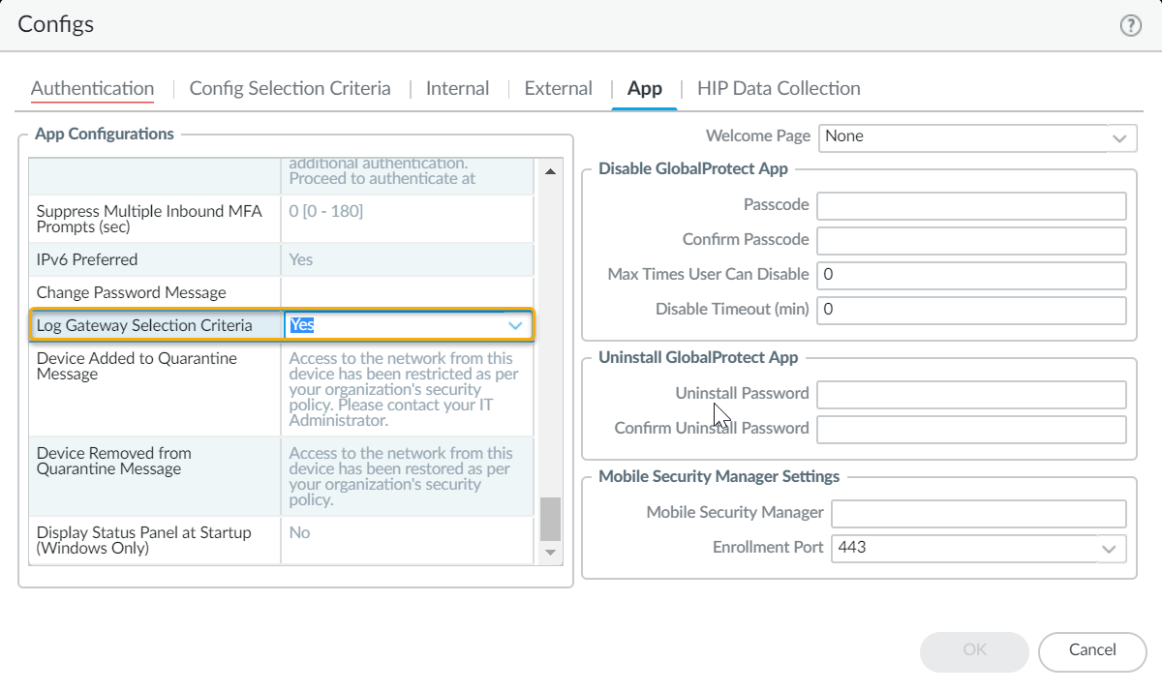Open the Enrollment Port dropdown
This screenshot has width=1162, height=692.
click(x=1110, y=548)
